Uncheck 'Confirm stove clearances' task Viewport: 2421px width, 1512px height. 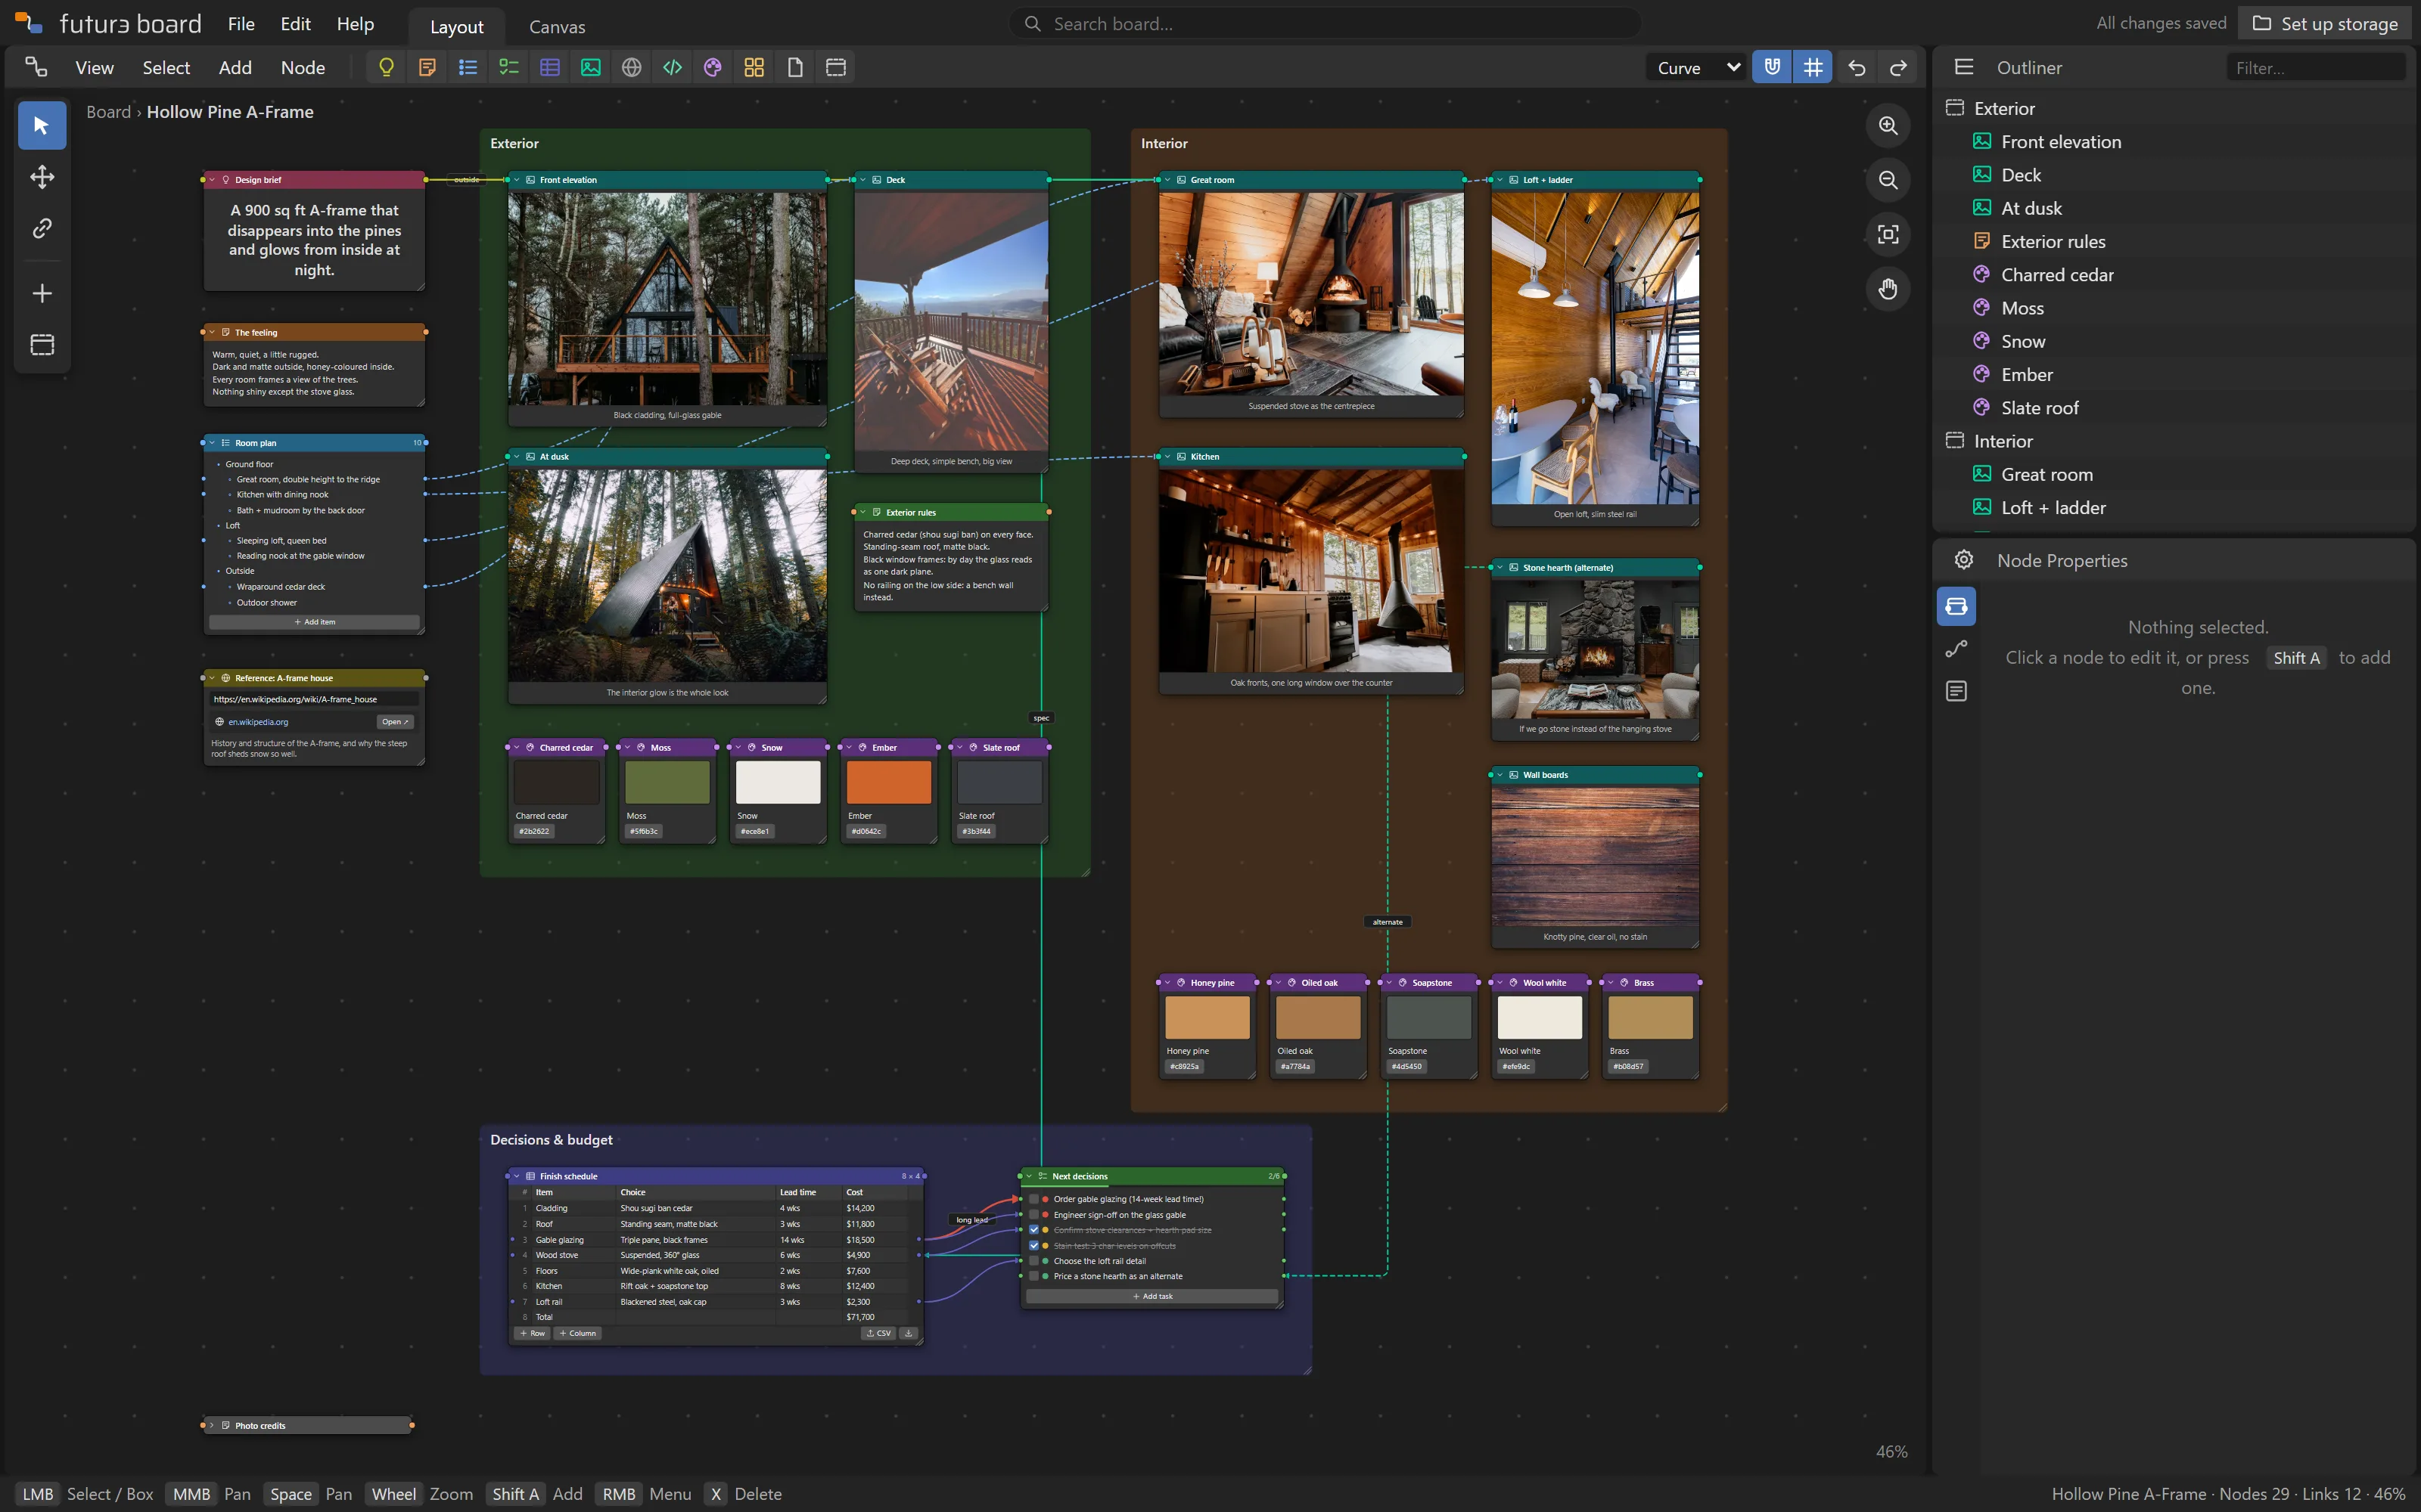pos(1033,1230)
